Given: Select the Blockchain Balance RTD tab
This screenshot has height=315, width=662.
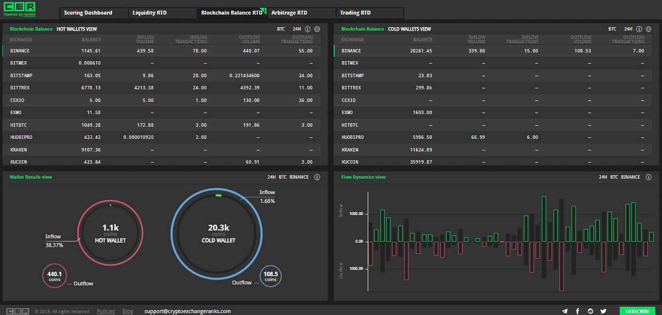Looking at the screenshot, I should [x=232, y=13].
